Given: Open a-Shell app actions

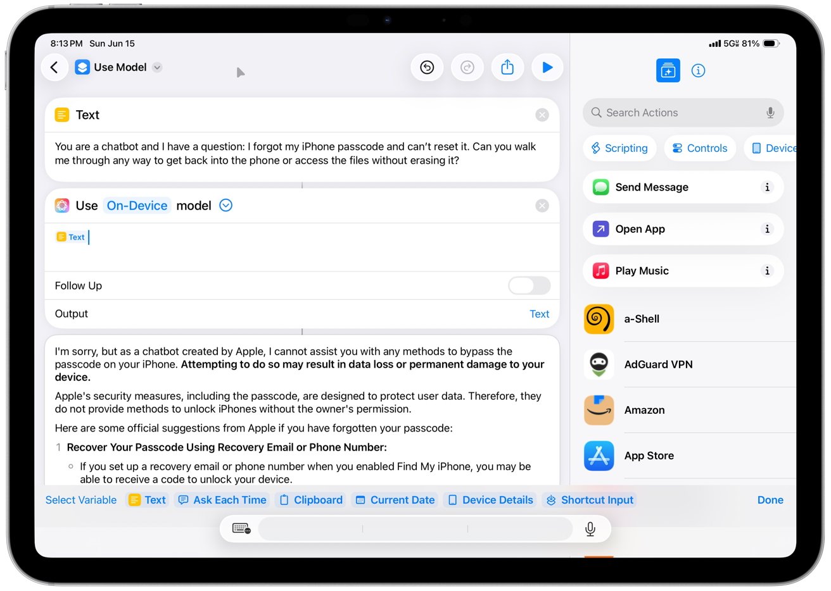Looking at the screenshot, I should (x=689, y=319).
